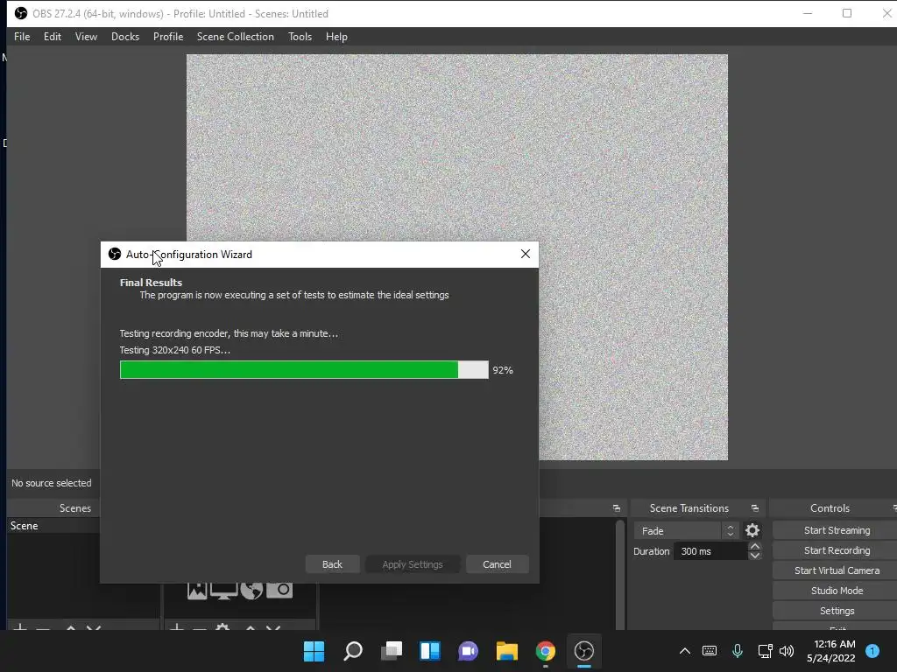Click the Controls dock header

pos(832,508)
